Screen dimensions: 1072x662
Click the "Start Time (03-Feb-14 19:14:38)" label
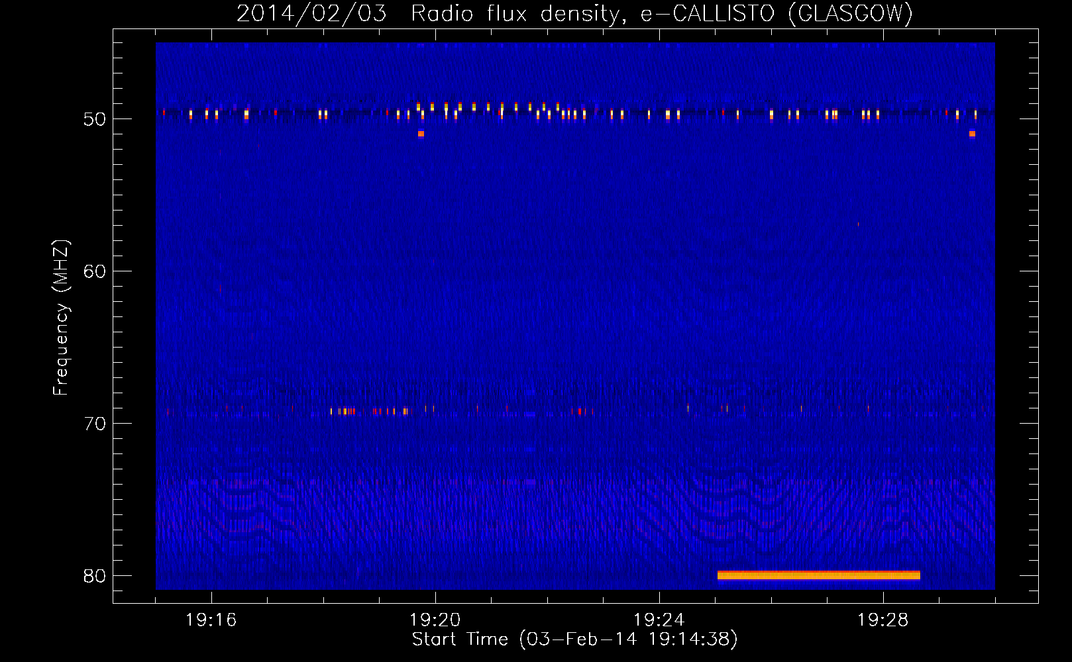[x=574, y=639]
